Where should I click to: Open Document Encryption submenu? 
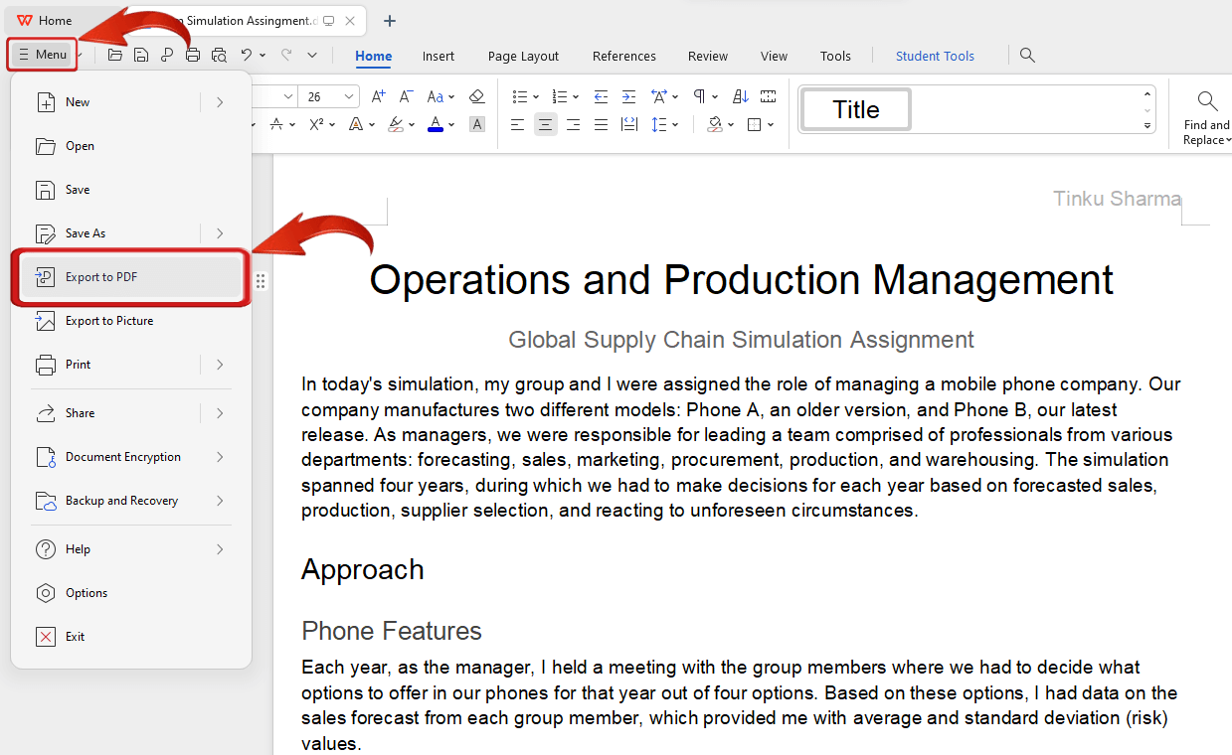(x=131, y=457)
